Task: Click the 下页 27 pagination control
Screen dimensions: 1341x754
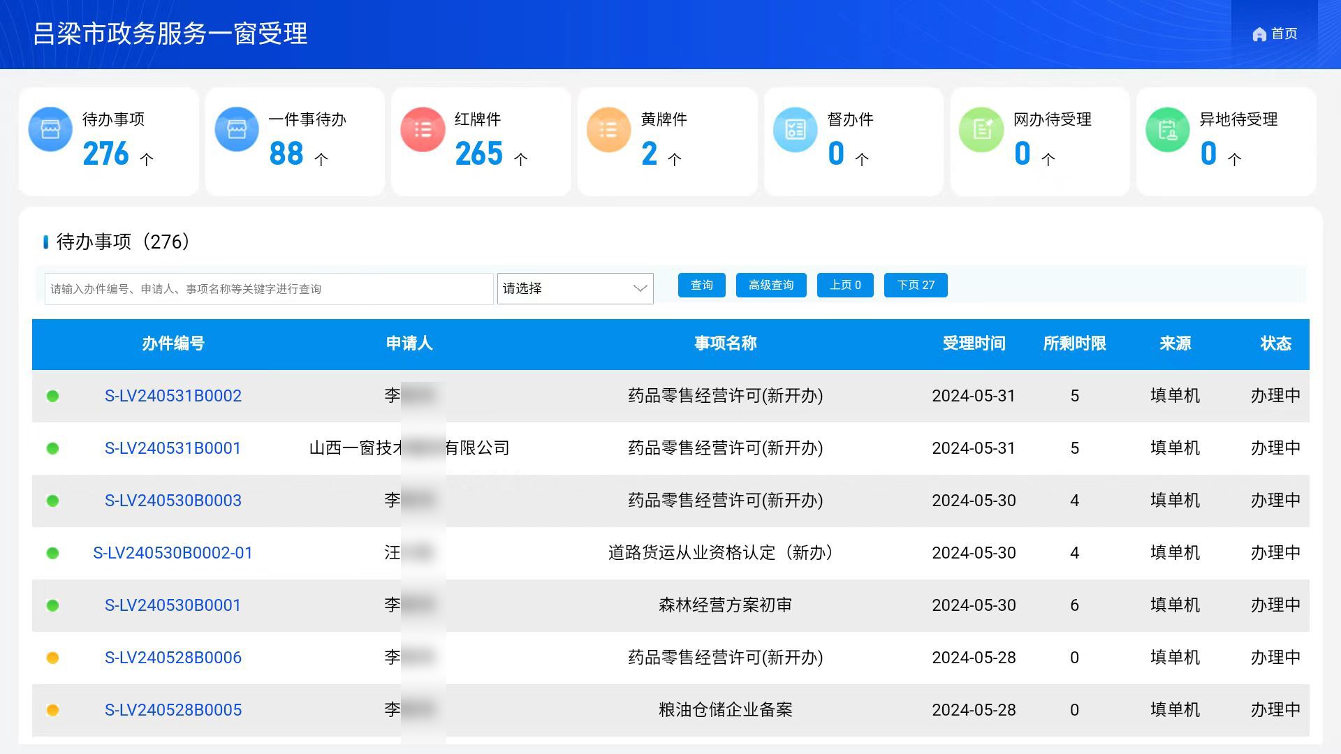Action: pyautogui.click(x=916, y=285)
